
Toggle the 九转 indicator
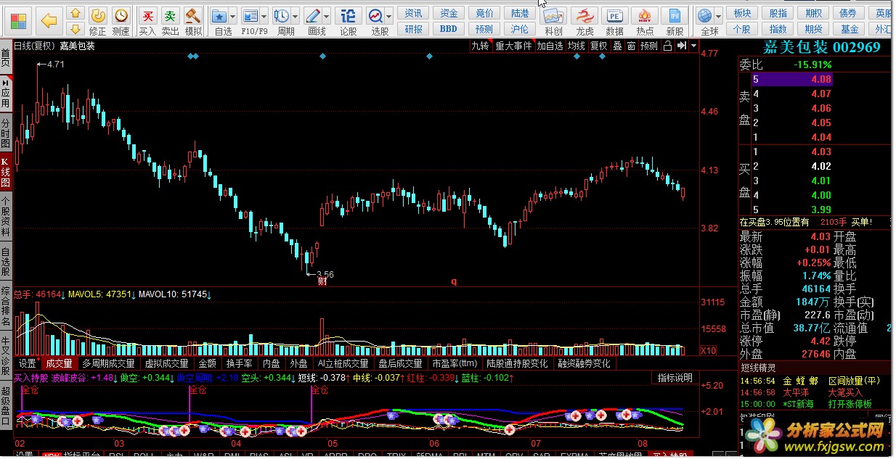(481, 46)
